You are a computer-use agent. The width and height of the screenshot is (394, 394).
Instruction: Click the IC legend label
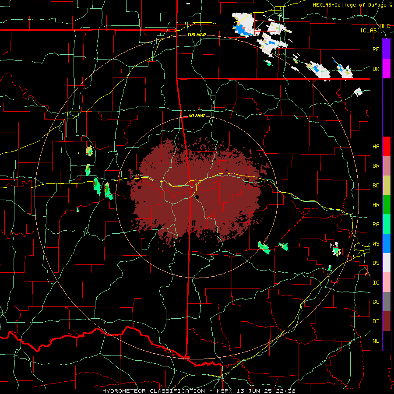(376, 283)
